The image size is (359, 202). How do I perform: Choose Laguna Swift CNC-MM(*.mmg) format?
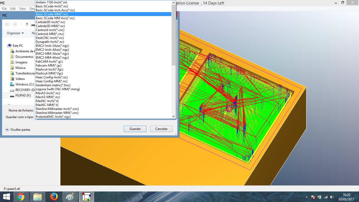[103, 89]
